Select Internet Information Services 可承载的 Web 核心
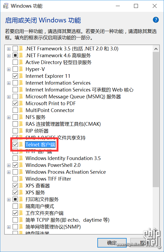The width and height of the screenshot is (164, 252). click(x=79, y=90)
